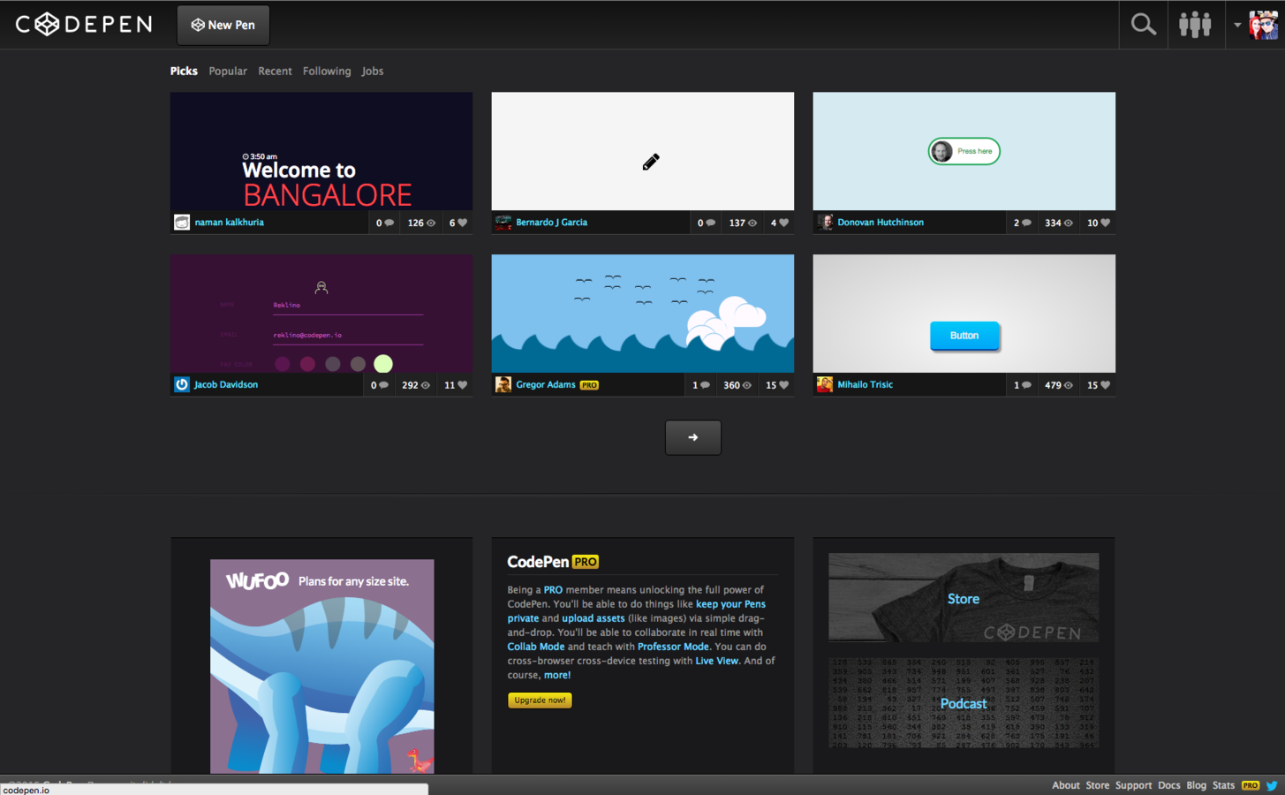This screenshot has height=795, width=1285.
Task: Follow the Live View link
Action: (717, 661)
